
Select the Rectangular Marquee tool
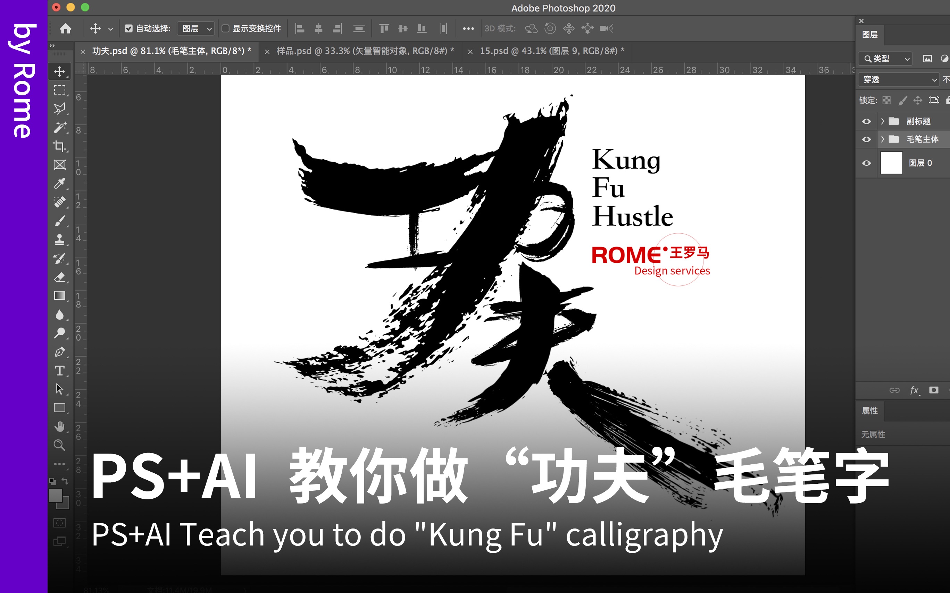(x=60, y=90)
